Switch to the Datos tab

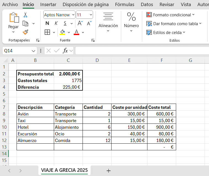click(147, 4)
